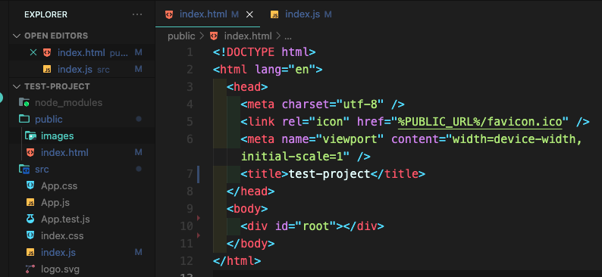The width and height of the screenshot is (602, 277).
Task: Click CSS icon next to App.css
Action: [x=30, y=186]
